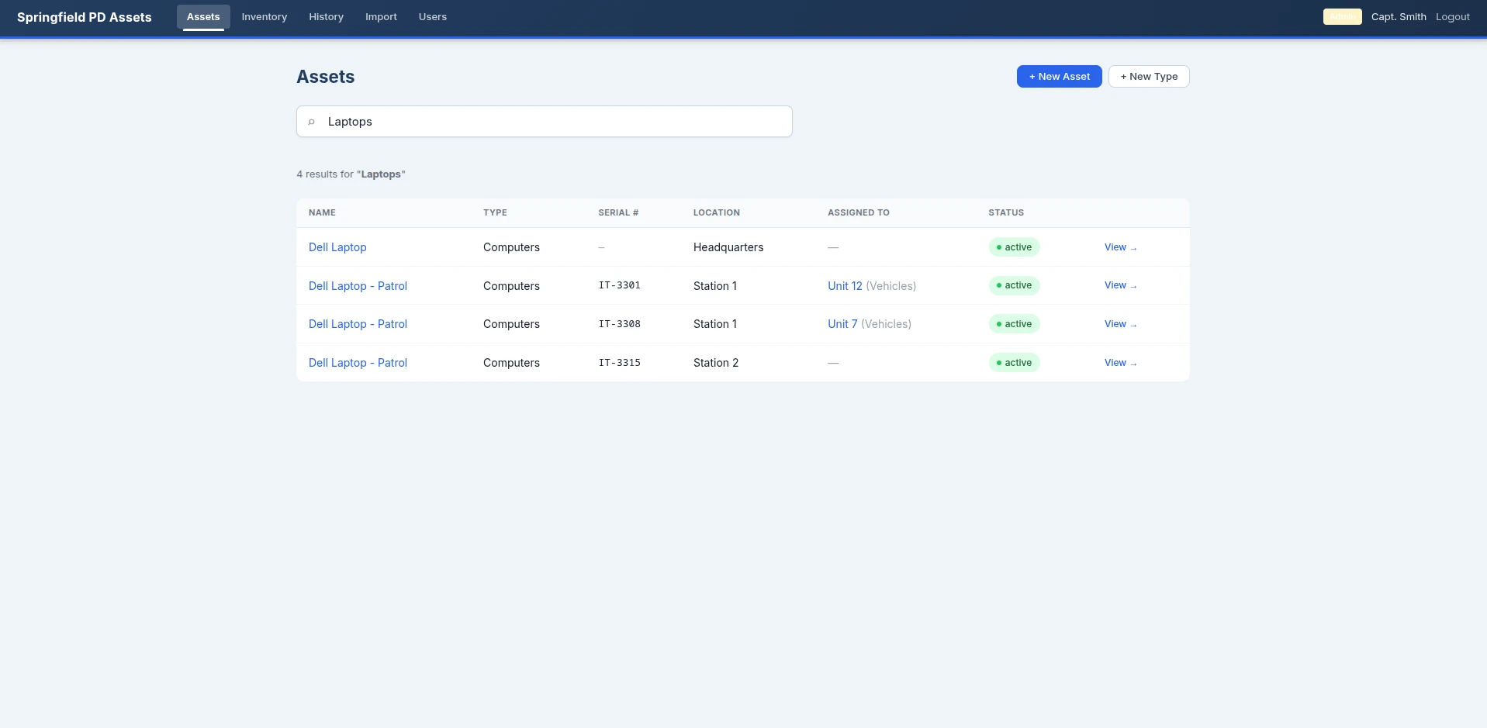Image resolution: width=1487 pixels, height=728 pixels.
Task: Click Station 1 in the IT-3301 row
Action: pyautogui.click(x=715, y=286)
